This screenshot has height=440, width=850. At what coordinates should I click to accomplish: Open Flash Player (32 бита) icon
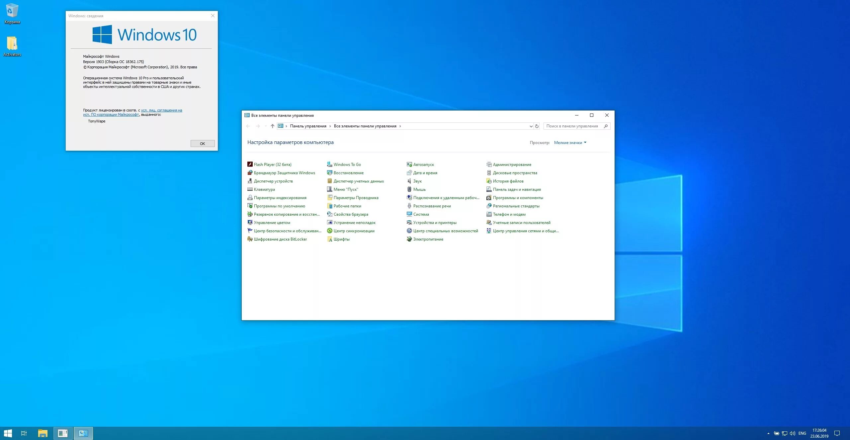tap(250, 164)
